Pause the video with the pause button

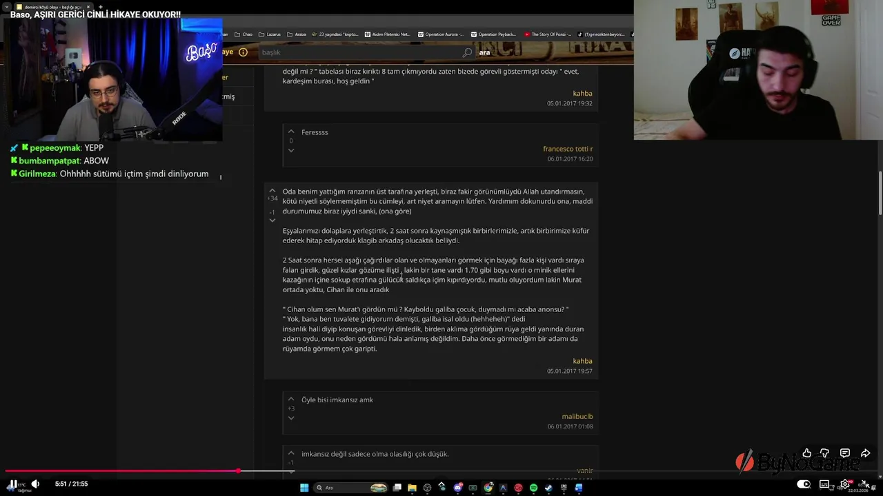(x=13, y=484)
